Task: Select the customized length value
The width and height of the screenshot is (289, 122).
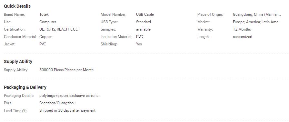Action: coord(242,37)
